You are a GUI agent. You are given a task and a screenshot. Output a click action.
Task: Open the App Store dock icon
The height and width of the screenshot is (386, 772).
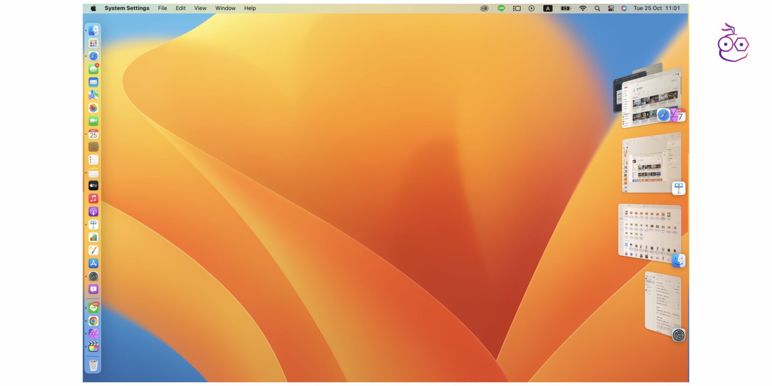click(x=93, y=263)
